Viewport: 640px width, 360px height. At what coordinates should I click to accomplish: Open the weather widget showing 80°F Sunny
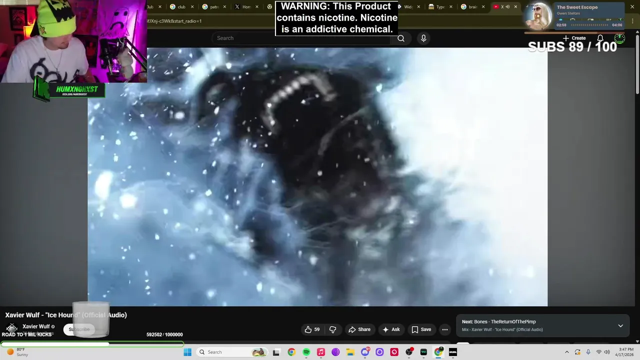click(x=17, y=352)
